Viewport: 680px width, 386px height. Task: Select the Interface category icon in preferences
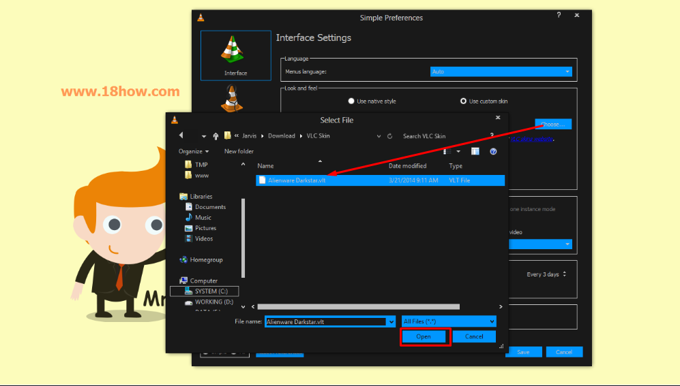tap(235, 55)
